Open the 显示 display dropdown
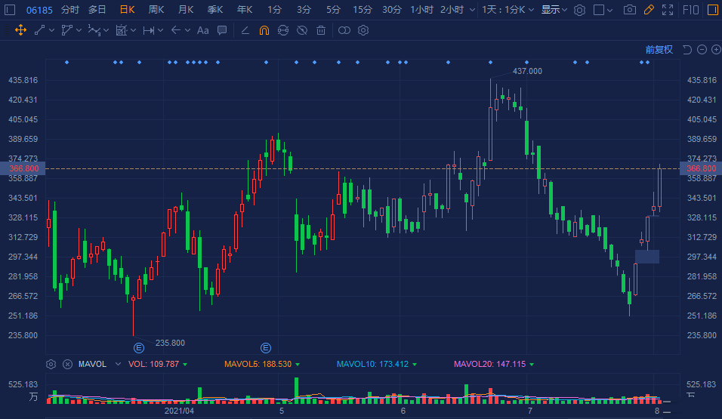The height and width of the screenshot is (419, 722). pyautogui.click(x=554, y=10)
